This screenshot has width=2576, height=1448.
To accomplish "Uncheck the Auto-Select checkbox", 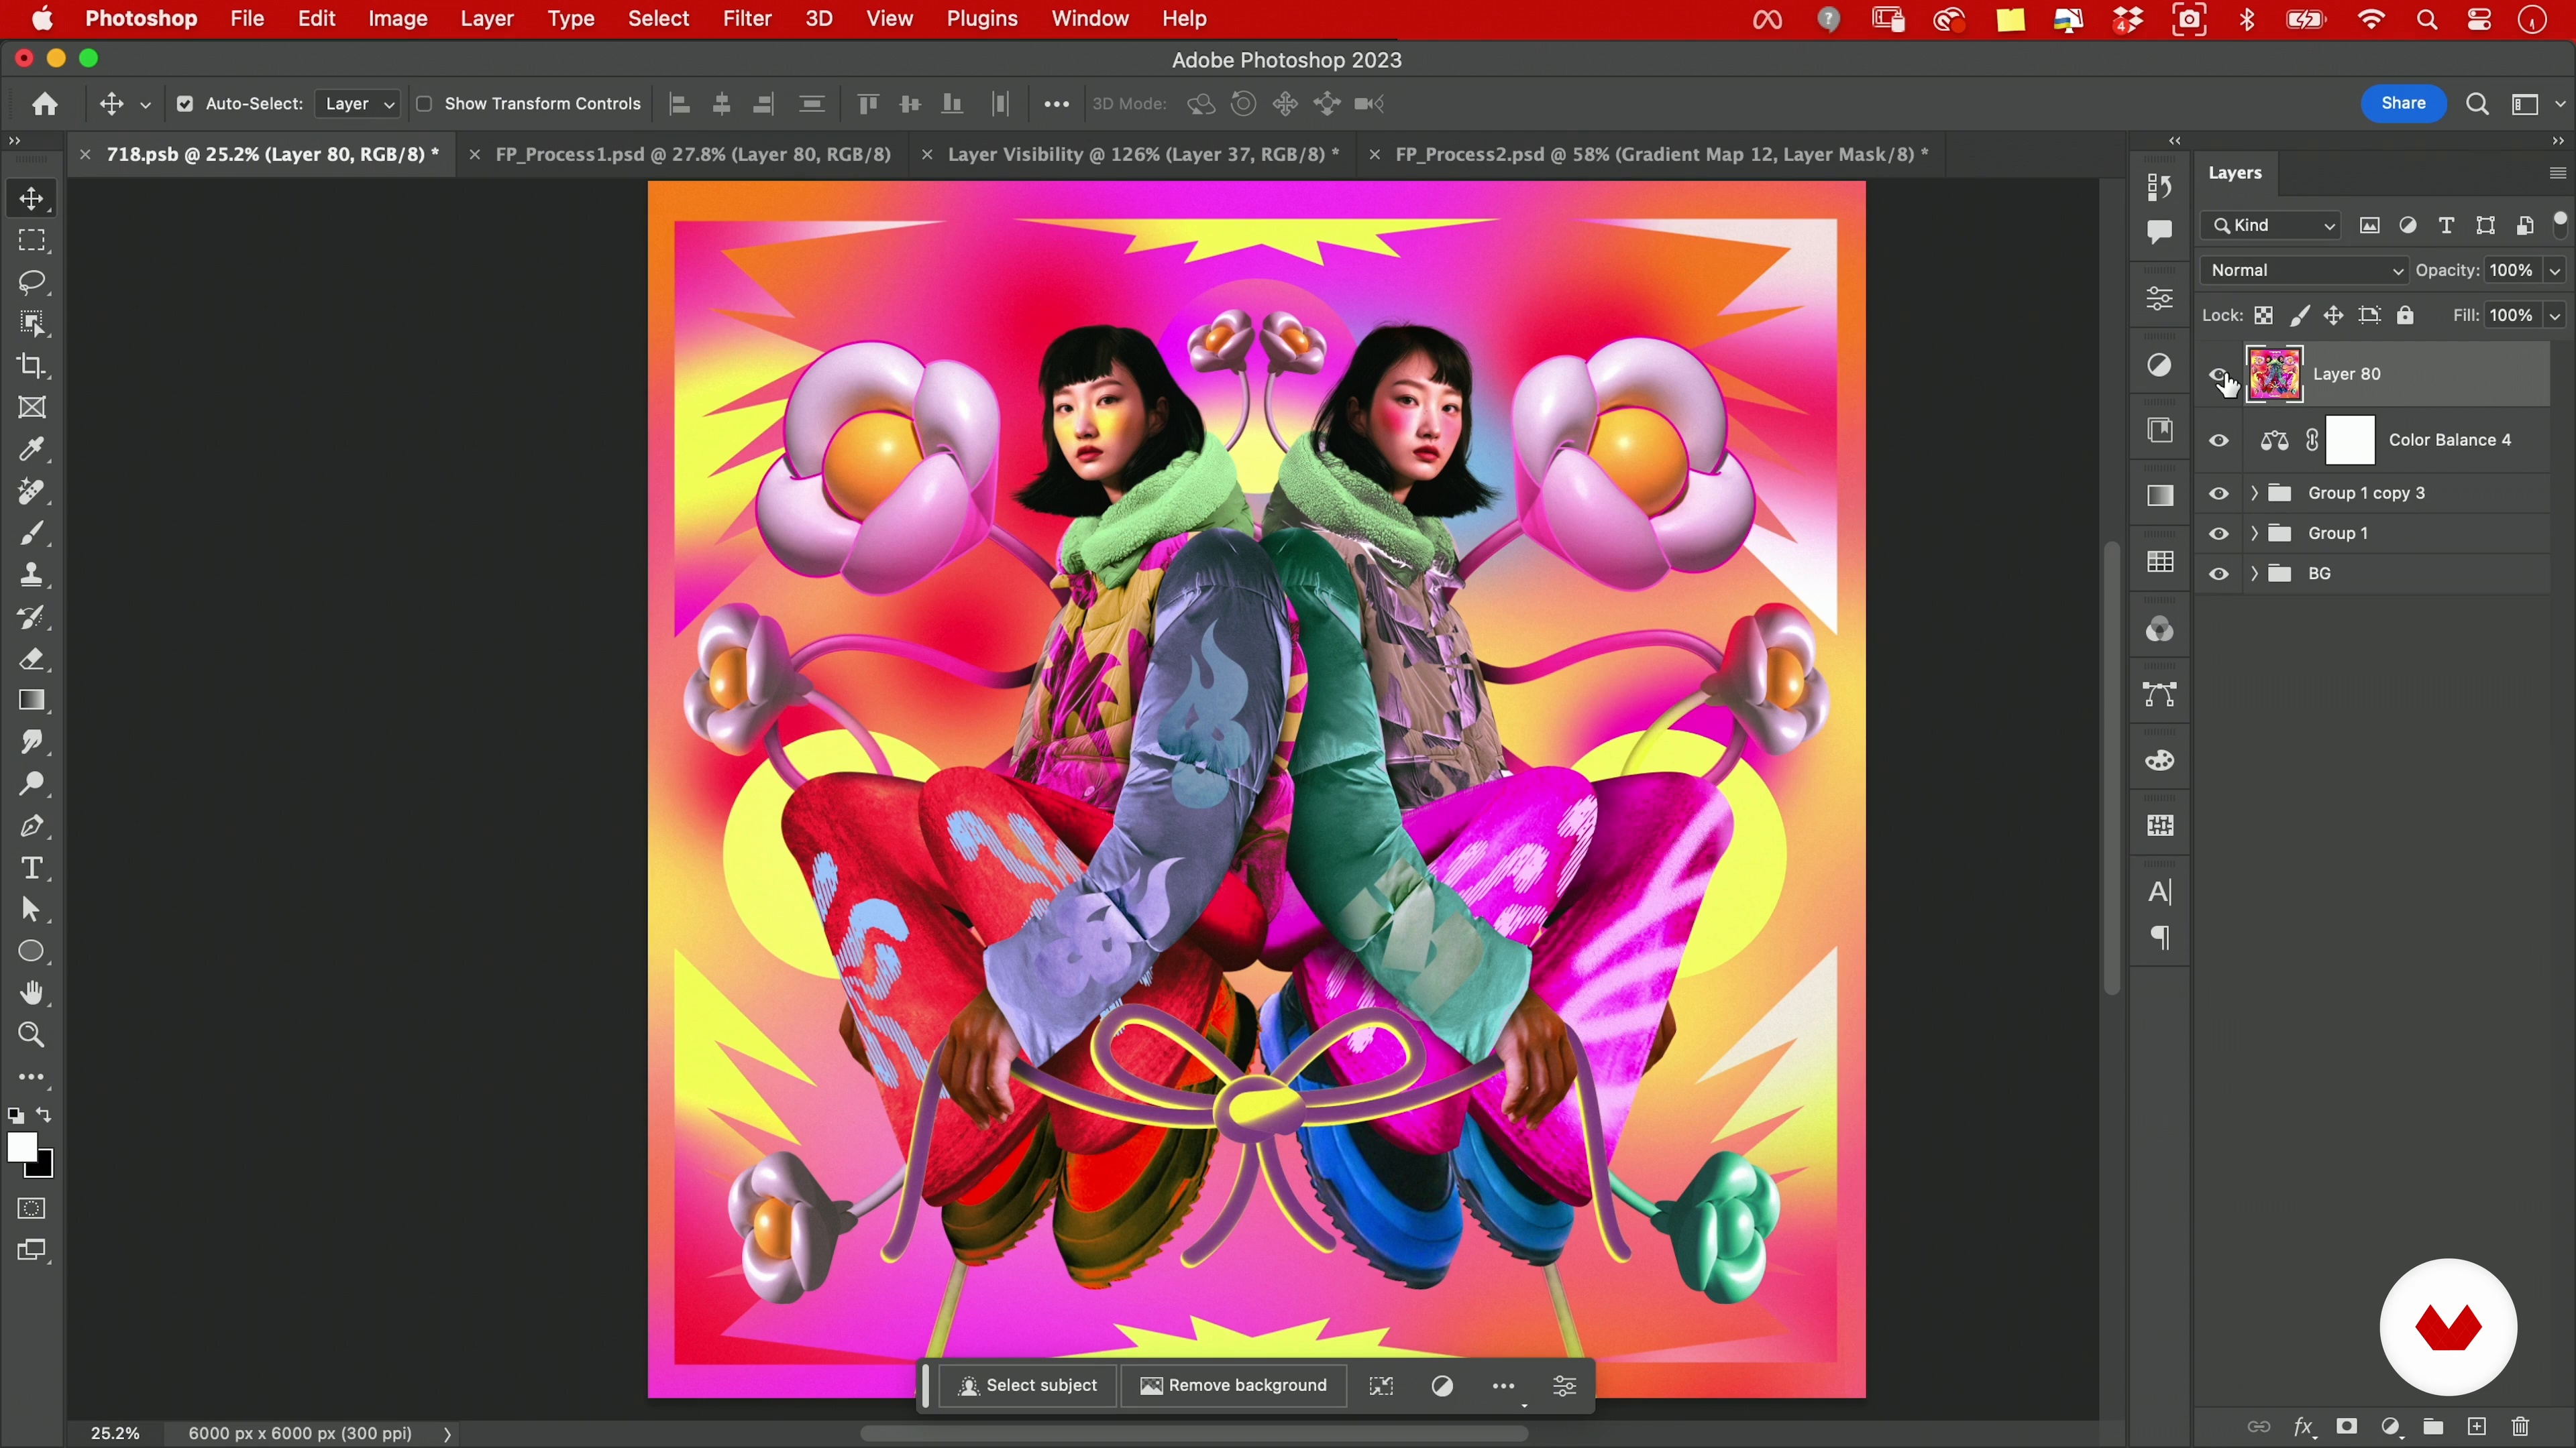I will tap(185, 104).
